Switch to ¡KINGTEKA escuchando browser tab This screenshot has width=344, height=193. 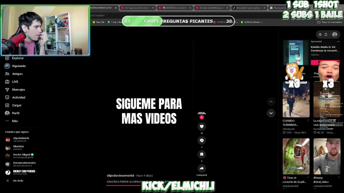174,8
